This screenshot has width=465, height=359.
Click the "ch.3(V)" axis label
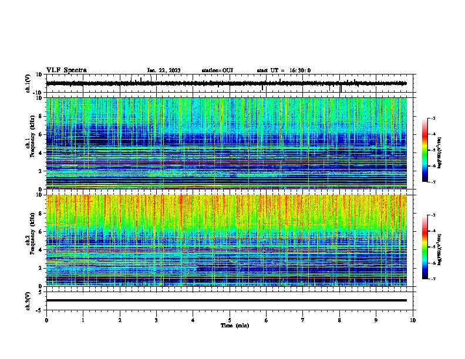tap(28, 301)
